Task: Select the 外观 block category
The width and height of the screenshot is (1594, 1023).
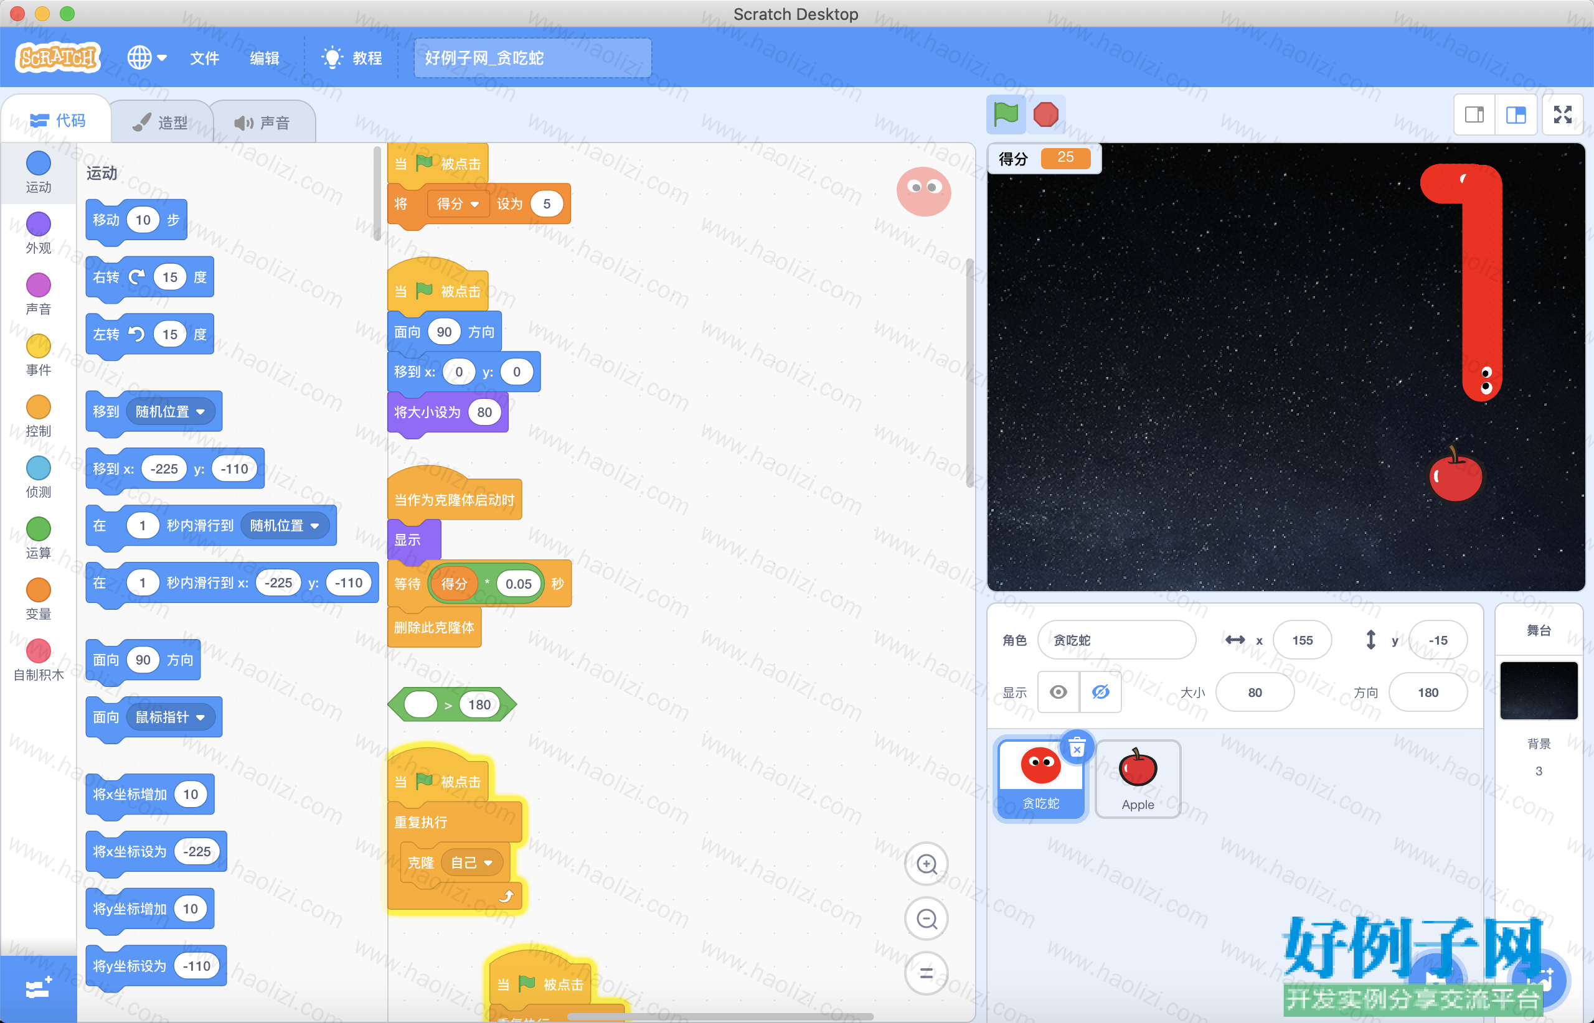Action: 39,234
